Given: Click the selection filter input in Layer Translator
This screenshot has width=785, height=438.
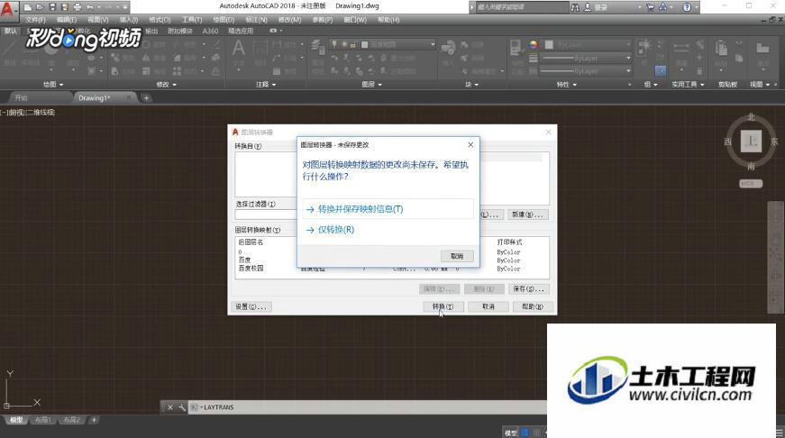Looking at the screenshot, I should click(265, 214).
